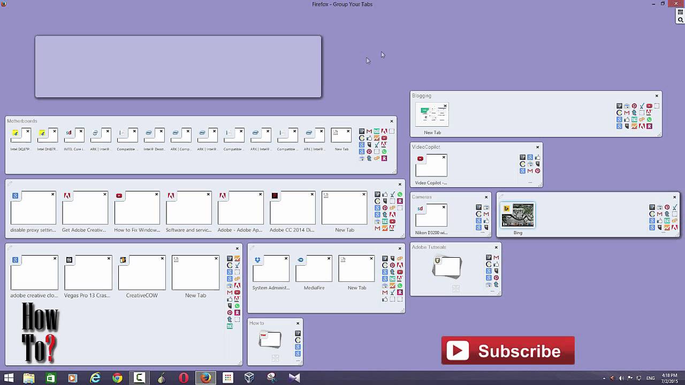Screen dimensions: 685x385
Task: Open Intel® Deskt tab thumbnail
Action: click(154, 136)
